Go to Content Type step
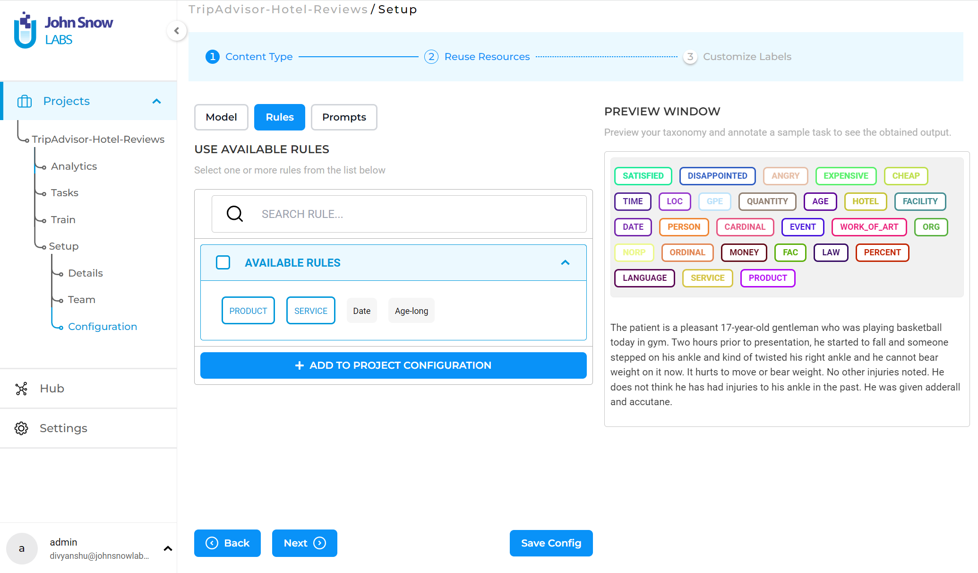Viewport: 978px width, 573px height. [259, 57]
